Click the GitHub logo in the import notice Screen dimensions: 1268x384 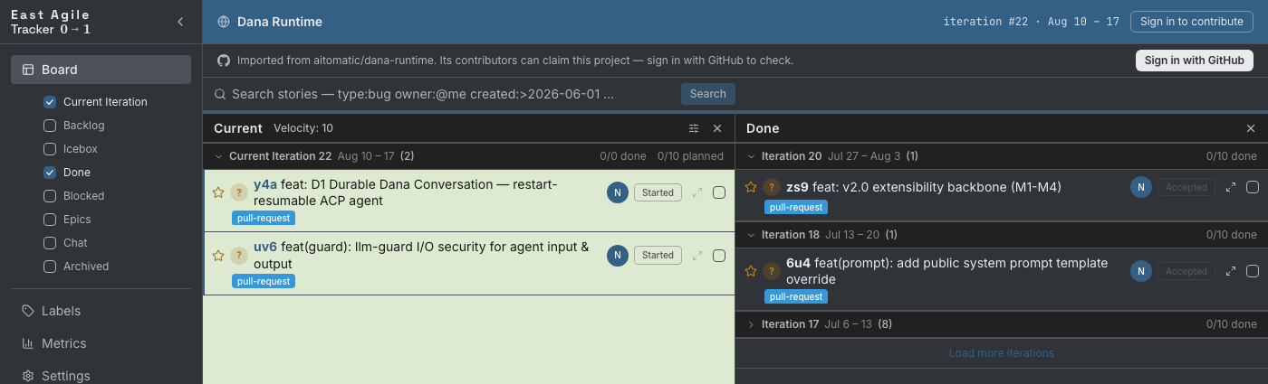[224, 61]
